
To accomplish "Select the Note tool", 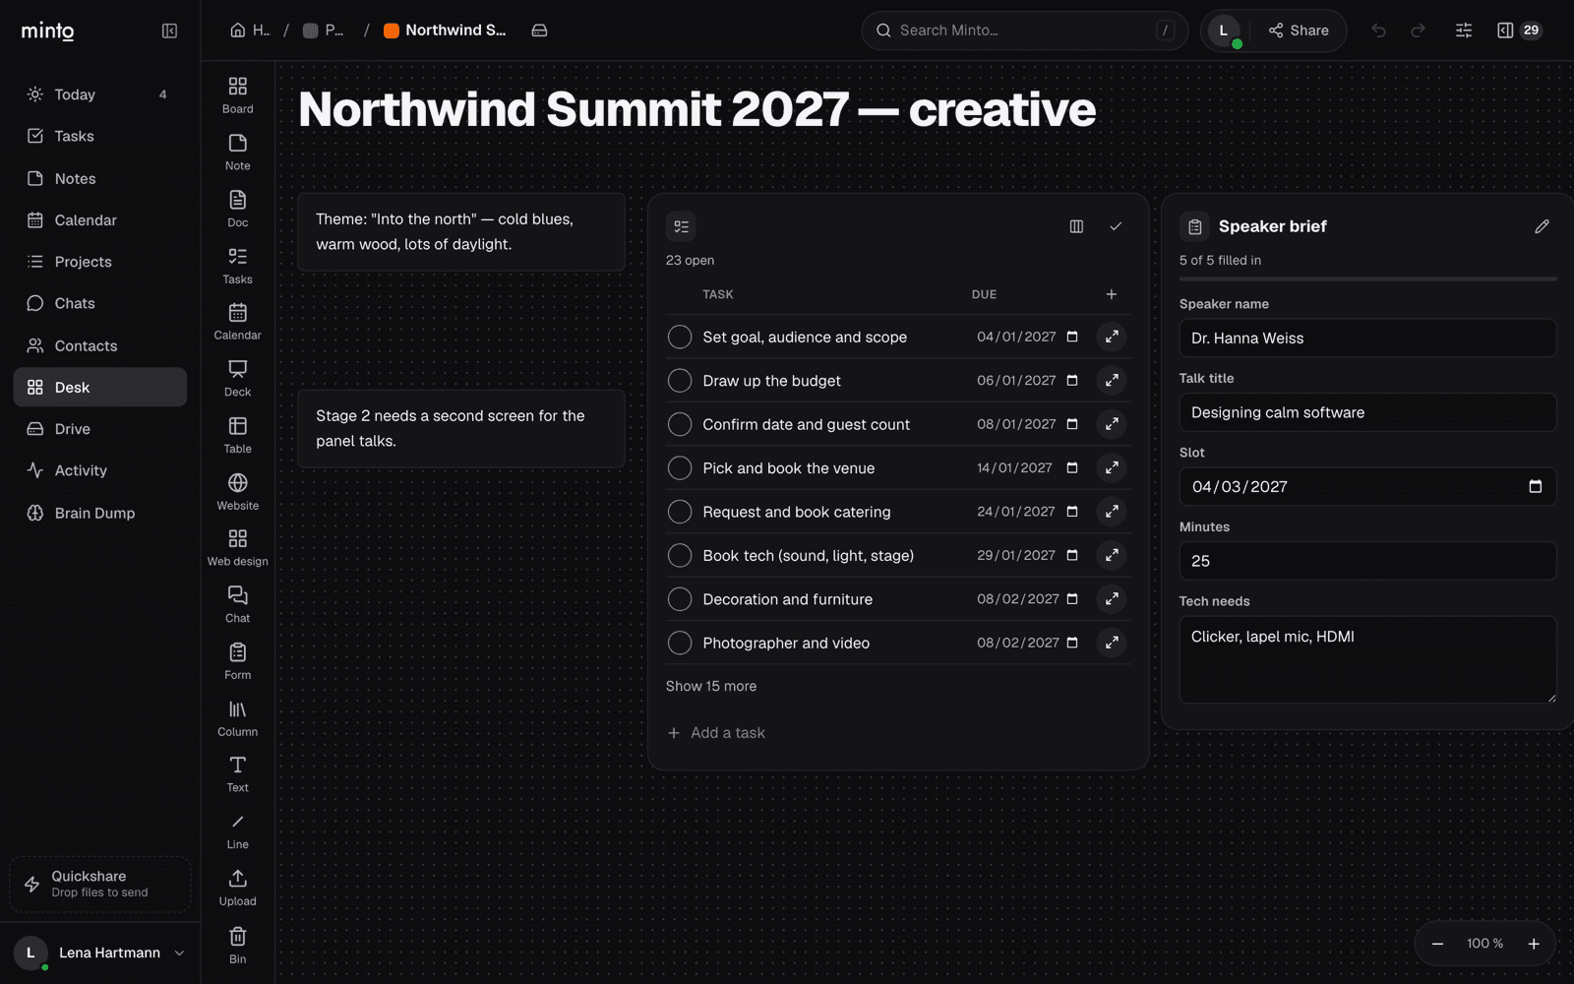I will pos(237,153).
